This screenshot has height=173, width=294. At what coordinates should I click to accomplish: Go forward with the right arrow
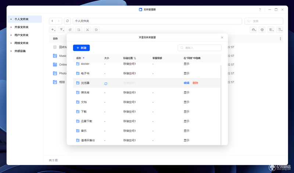pos(59,21)
